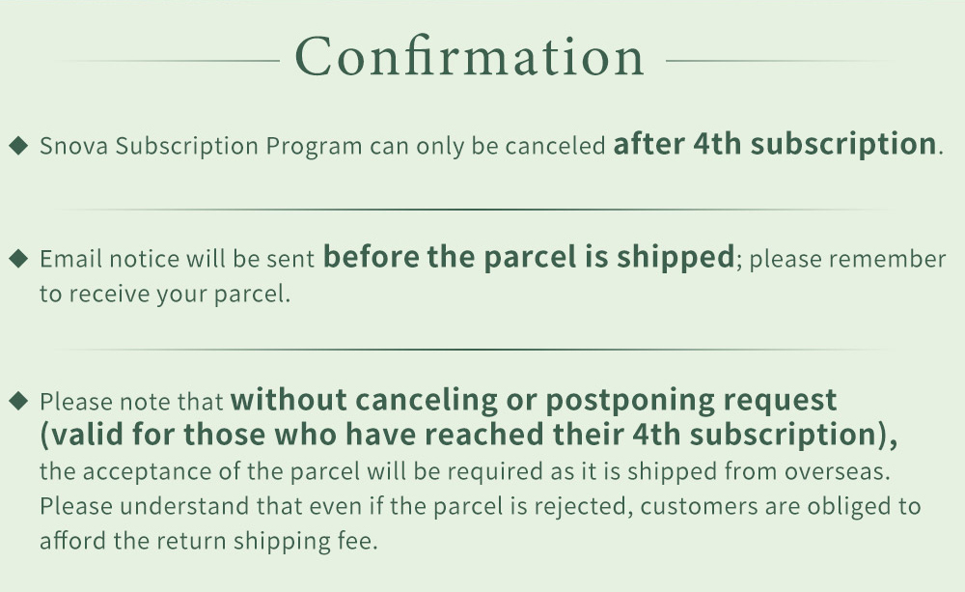Click the "Please understand that even if" line
This screenshot has height=592, width=965.
tap(480, 506)
